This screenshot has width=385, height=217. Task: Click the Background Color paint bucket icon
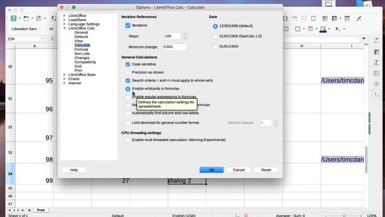[338, 29]
